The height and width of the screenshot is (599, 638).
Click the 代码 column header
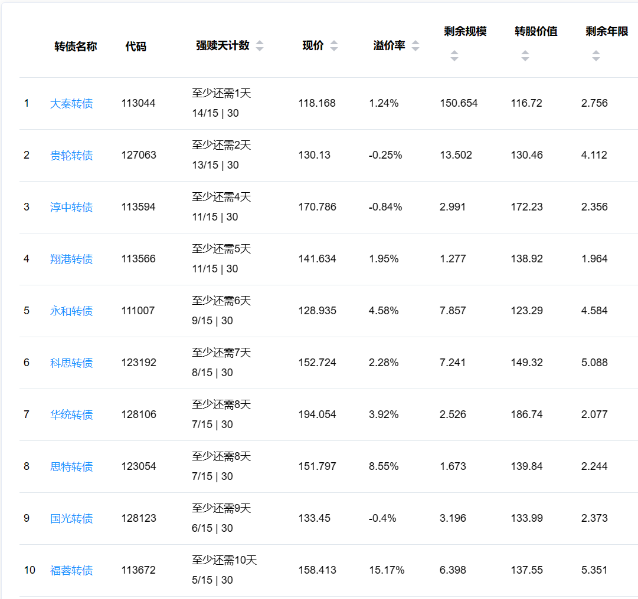(136, 47)
